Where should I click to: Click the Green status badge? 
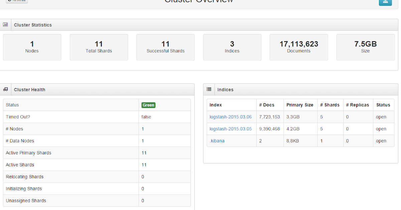point(148,105)
